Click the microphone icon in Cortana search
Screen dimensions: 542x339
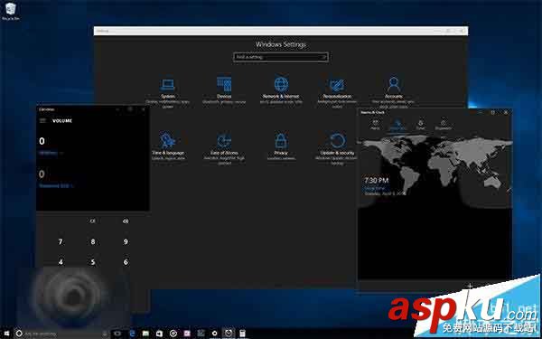[x=105, y=334]
